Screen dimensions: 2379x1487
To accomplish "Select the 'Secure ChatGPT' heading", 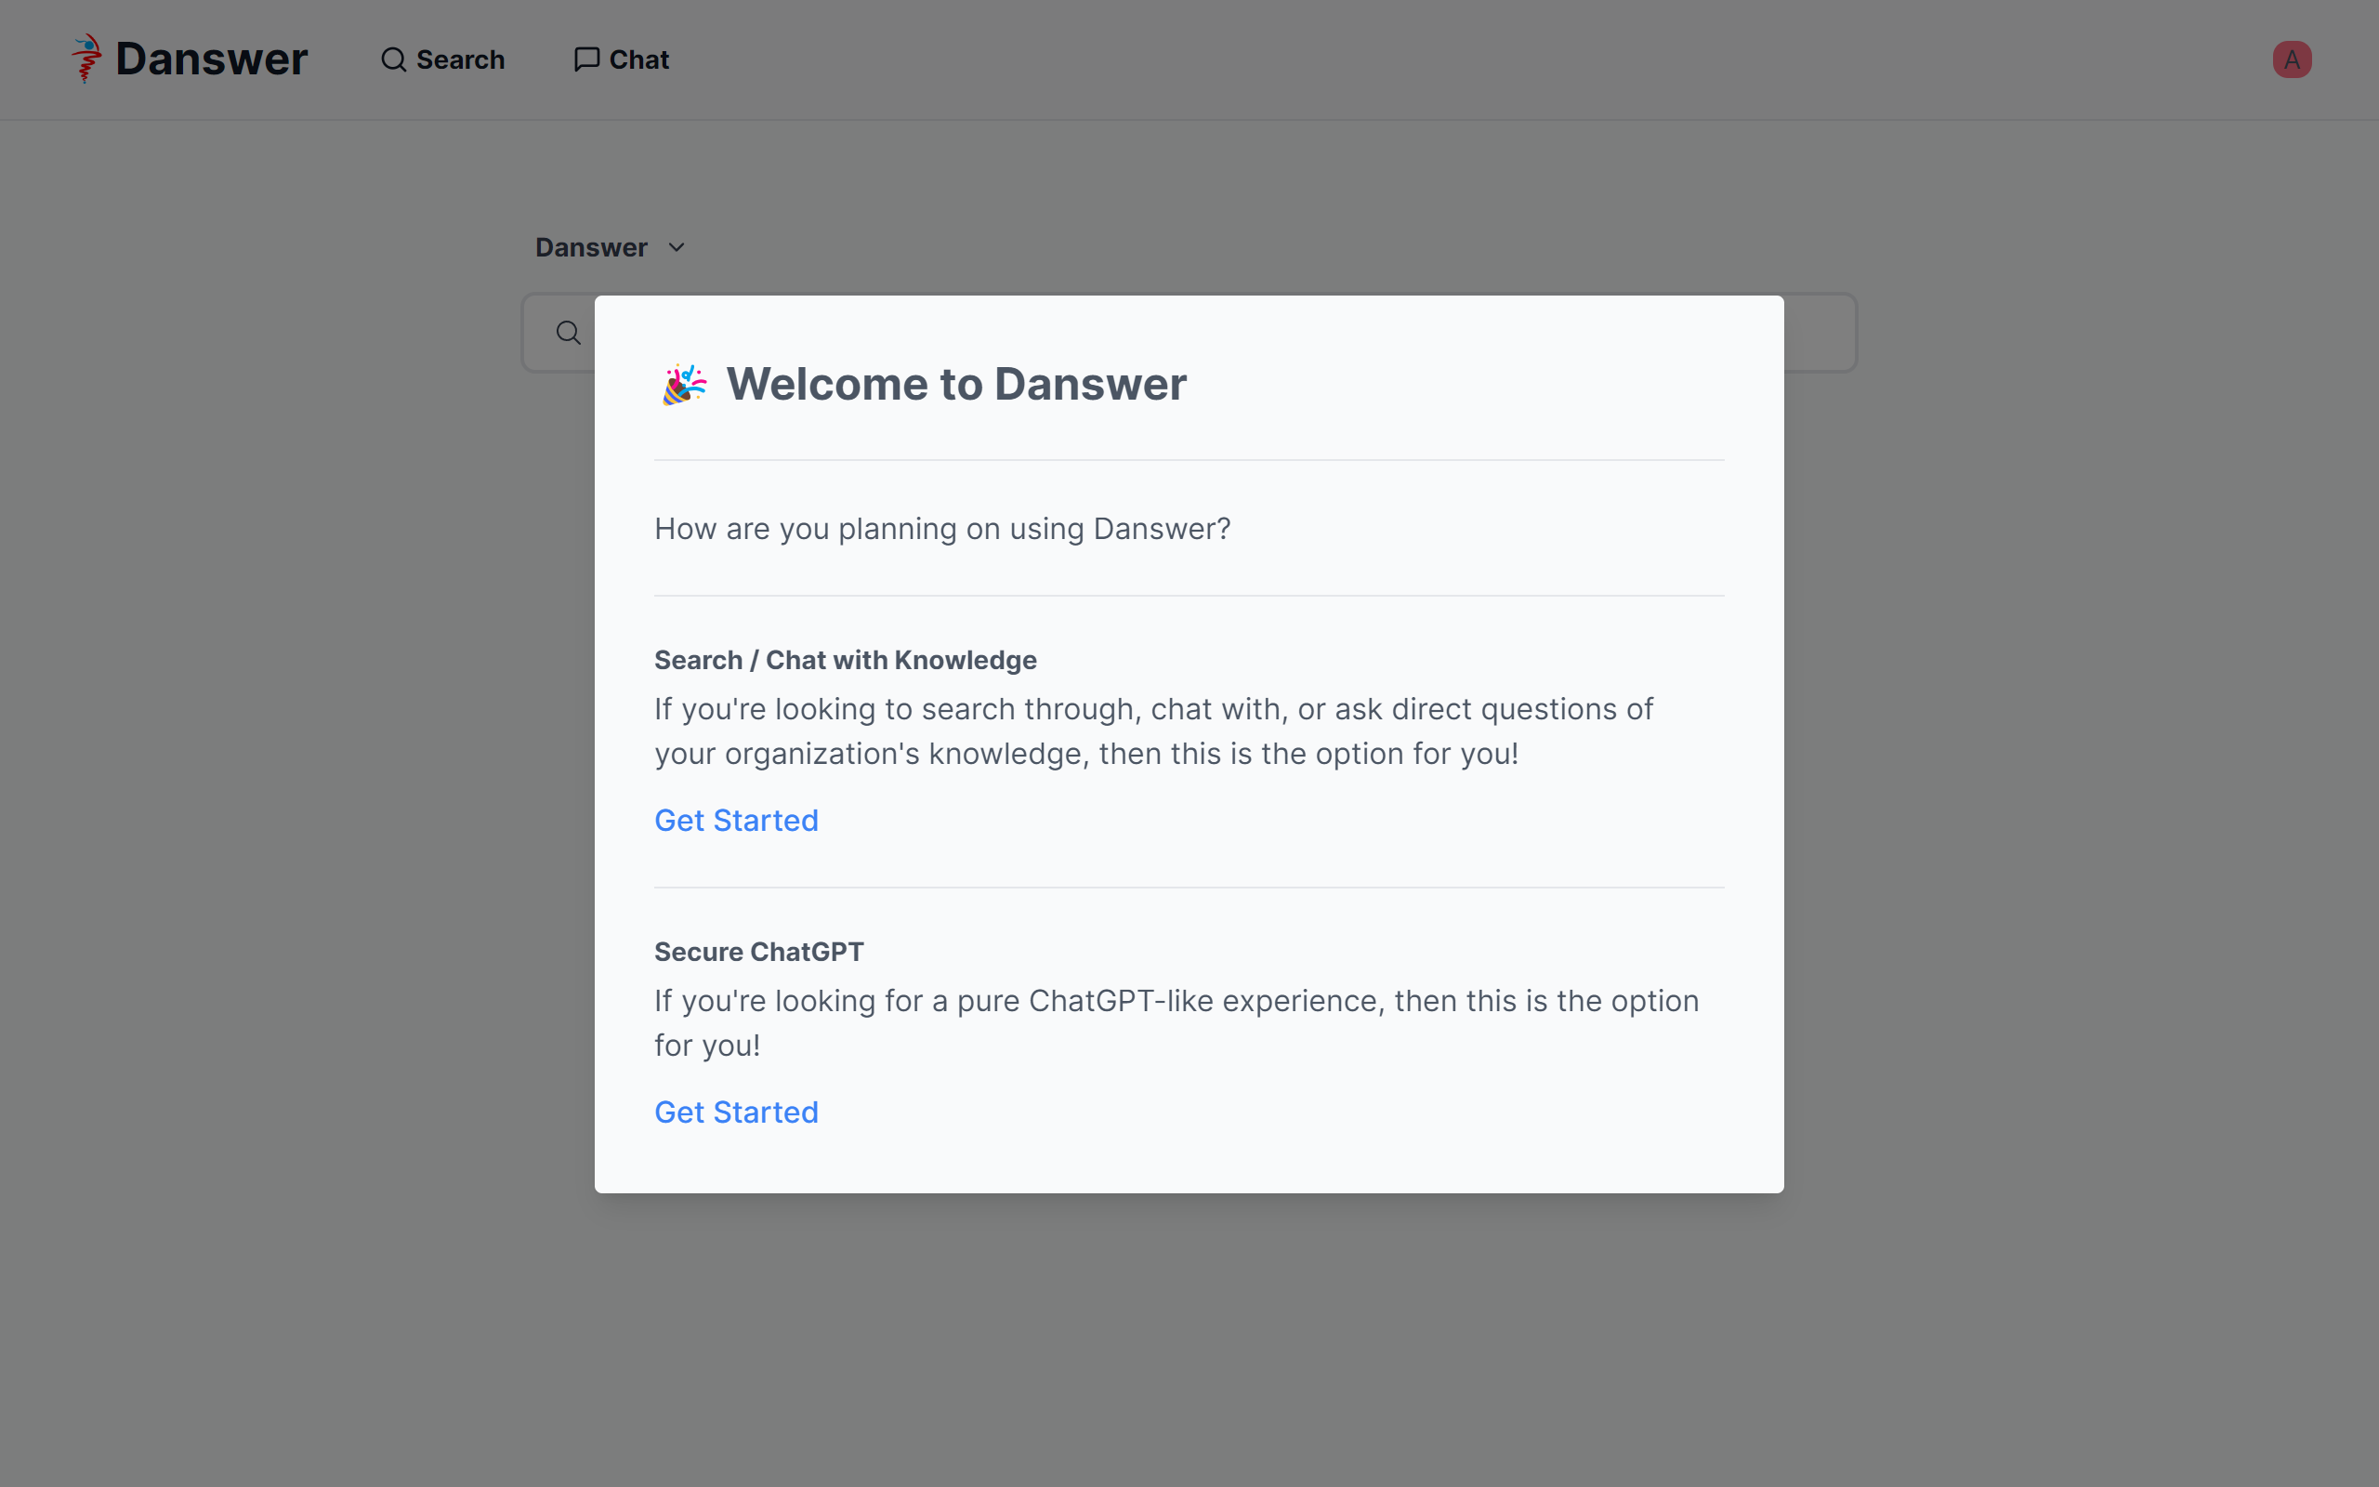I will pyautogui.click(x=759, y=952).
